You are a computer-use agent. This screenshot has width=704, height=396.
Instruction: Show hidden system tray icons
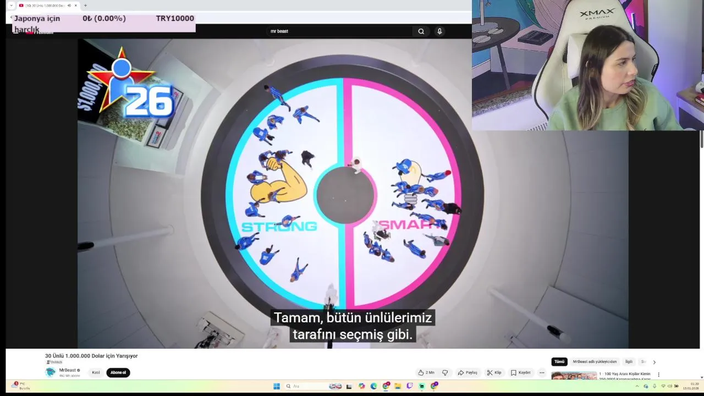click(637, 386)
